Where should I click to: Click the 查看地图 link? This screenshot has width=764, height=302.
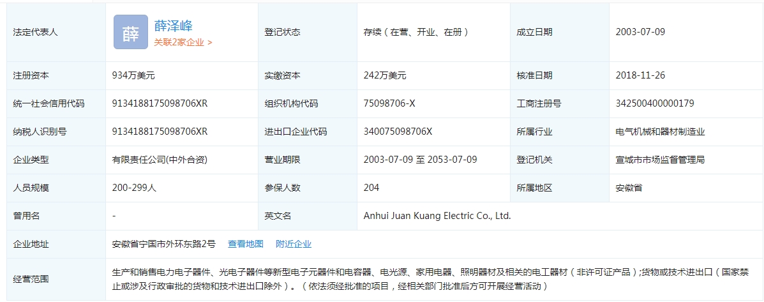[x=246, y=244]
